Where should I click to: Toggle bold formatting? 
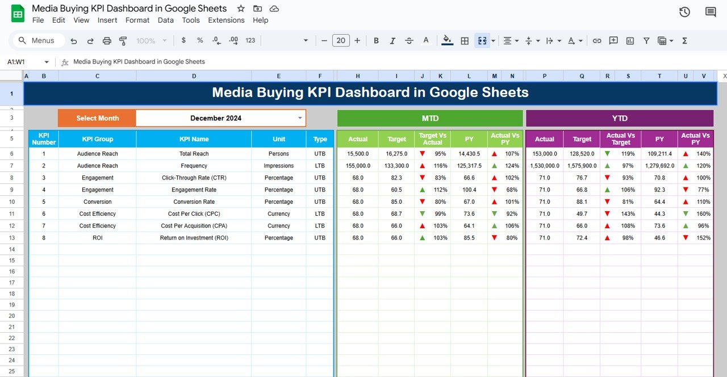[376, 40]
